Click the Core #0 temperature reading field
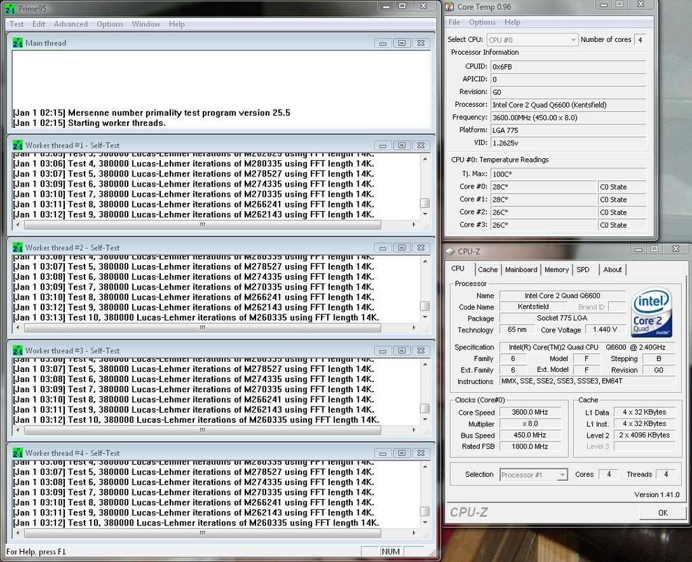Viewport: 692px width, 562px height. (544, 187)
